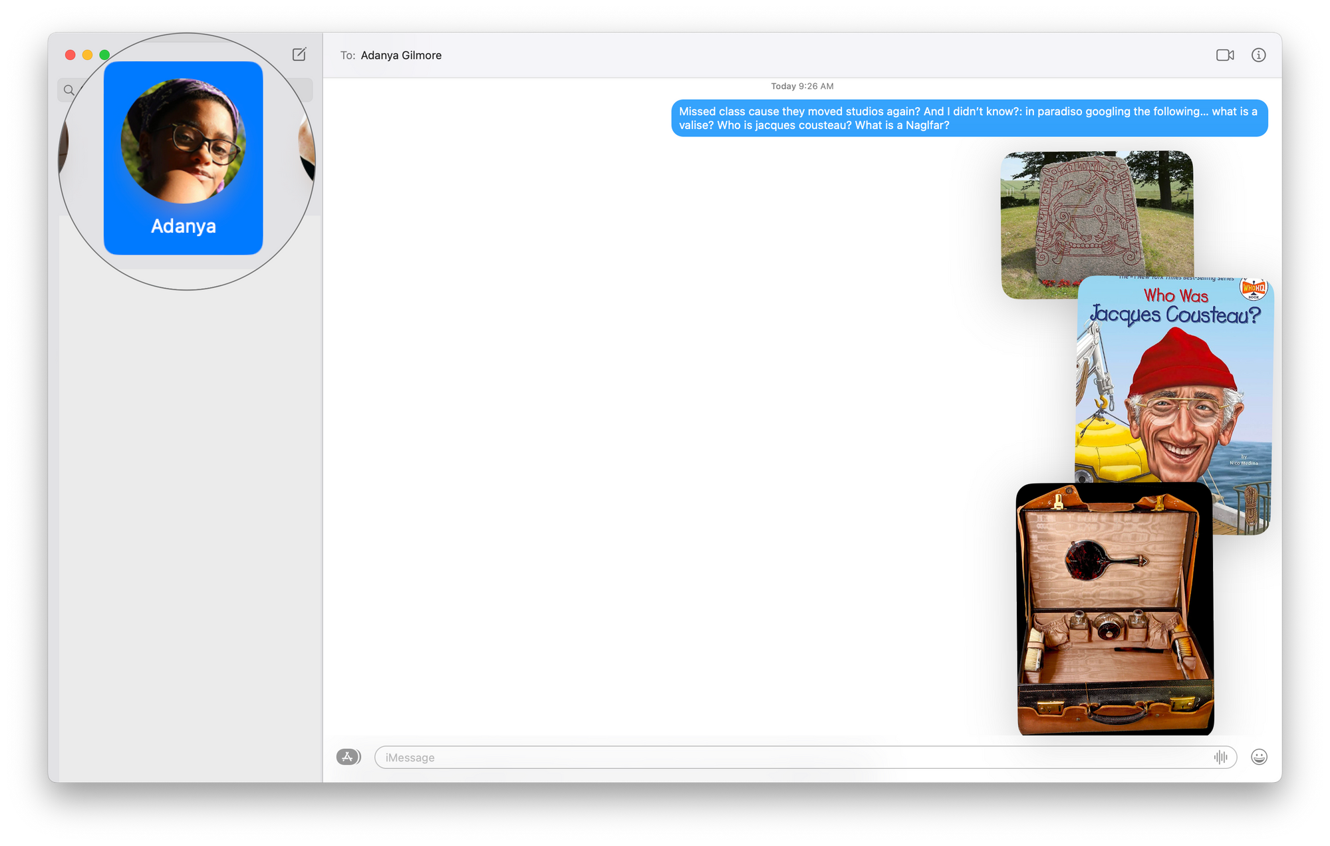1330x846 pixels.
Task: Start a video call with Adanya
Action: coord(1225,55)
